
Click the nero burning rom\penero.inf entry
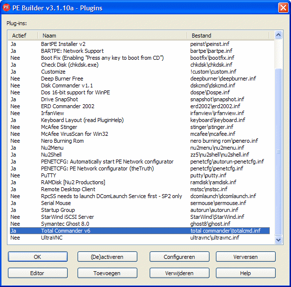pos(224,141)
